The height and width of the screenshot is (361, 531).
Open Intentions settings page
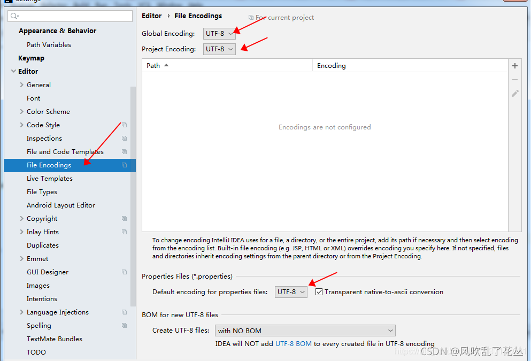pos(42,298)
